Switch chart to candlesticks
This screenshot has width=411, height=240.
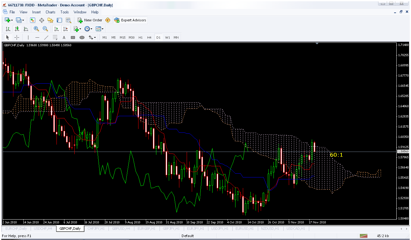17,29
